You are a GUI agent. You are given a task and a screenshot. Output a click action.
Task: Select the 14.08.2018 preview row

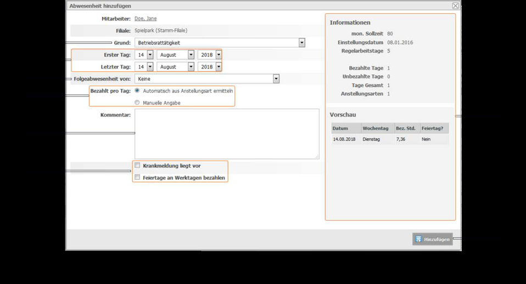pyautogui.click(x=390, y=139)
